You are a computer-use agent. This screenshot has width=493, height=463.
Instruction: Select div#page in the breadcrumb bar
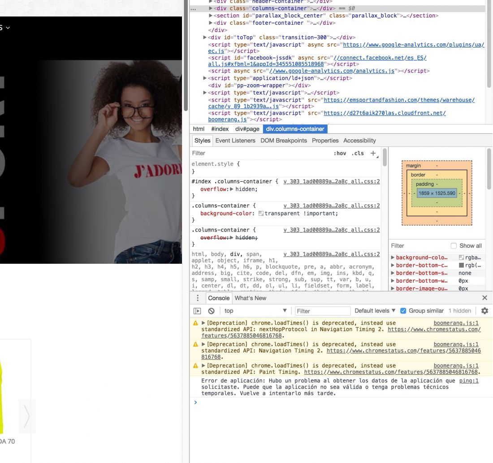pos(247,129)
